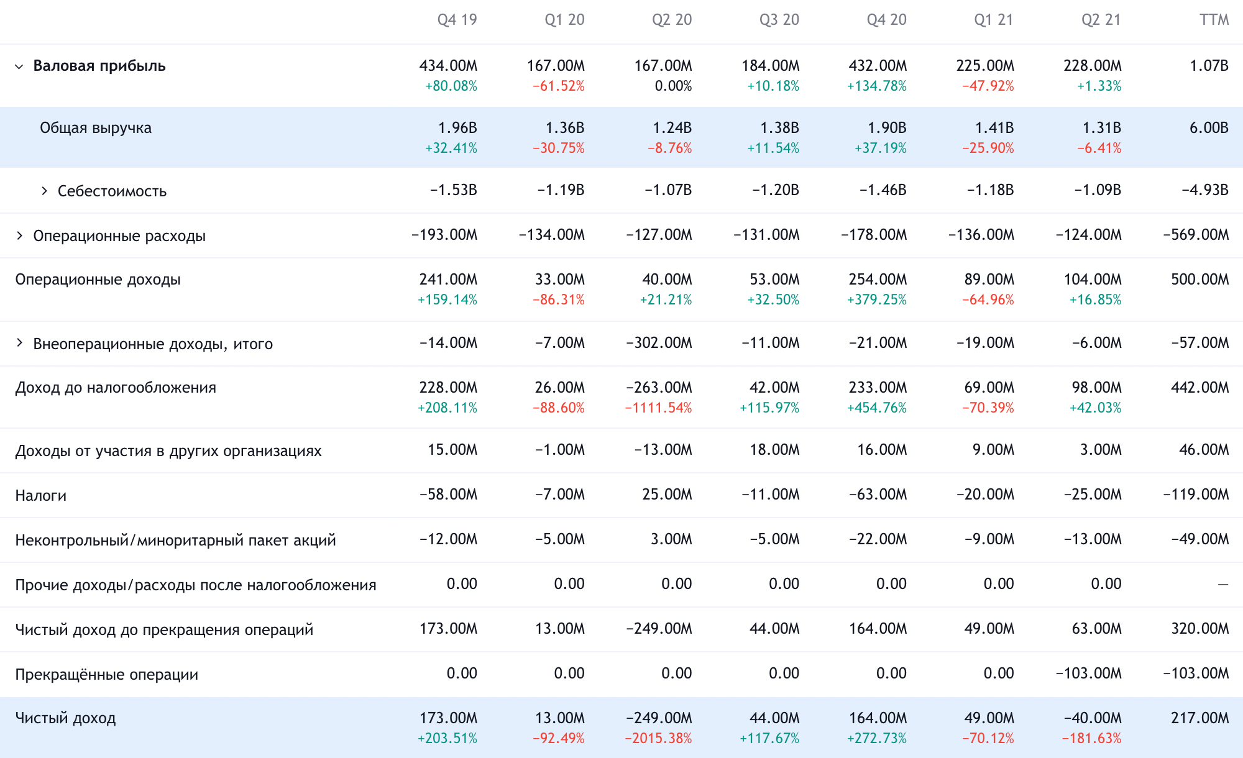Select Внеоперационные доходы, итого label

point(153,344)
